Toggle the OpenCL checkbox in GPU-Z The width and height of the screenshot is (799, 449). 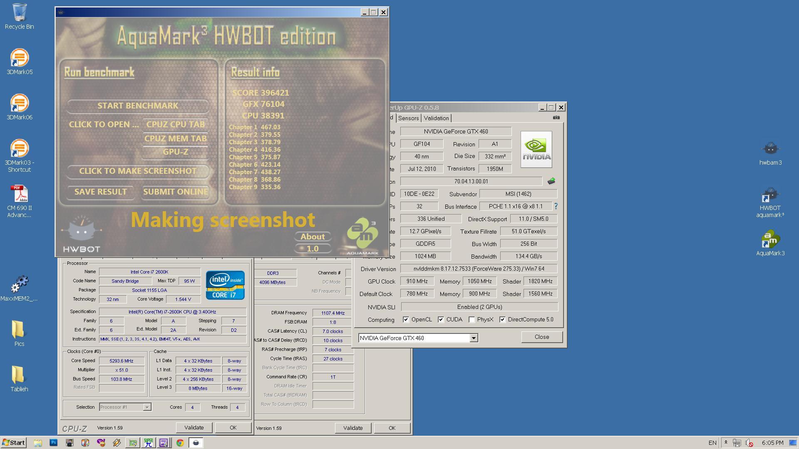coord(406,320)
